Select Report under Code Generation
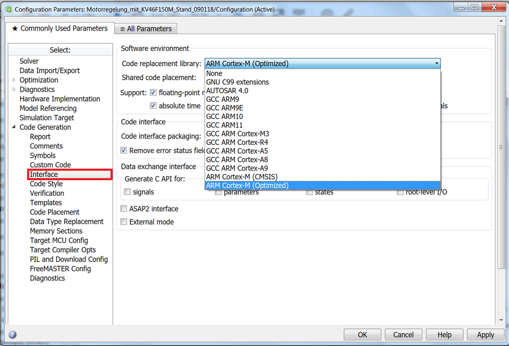 click(40, 136)
